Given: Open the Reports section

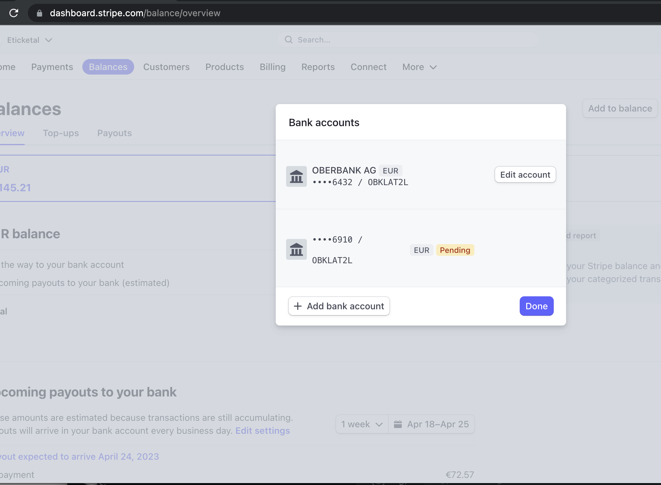Looking at the screenshot, I should (x=318, y=67).
